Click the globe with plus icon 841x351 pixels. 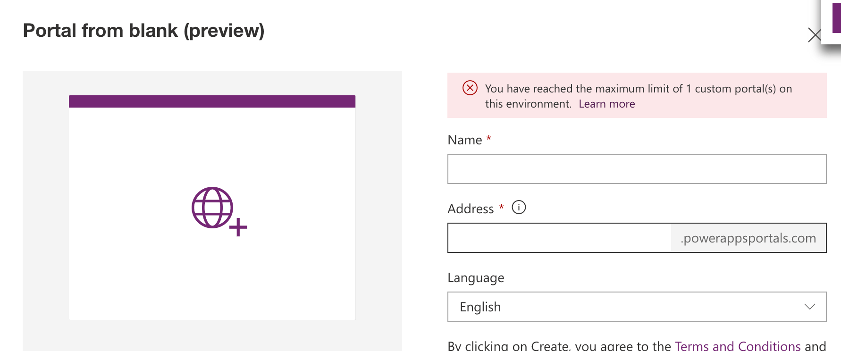click(219, 211)
